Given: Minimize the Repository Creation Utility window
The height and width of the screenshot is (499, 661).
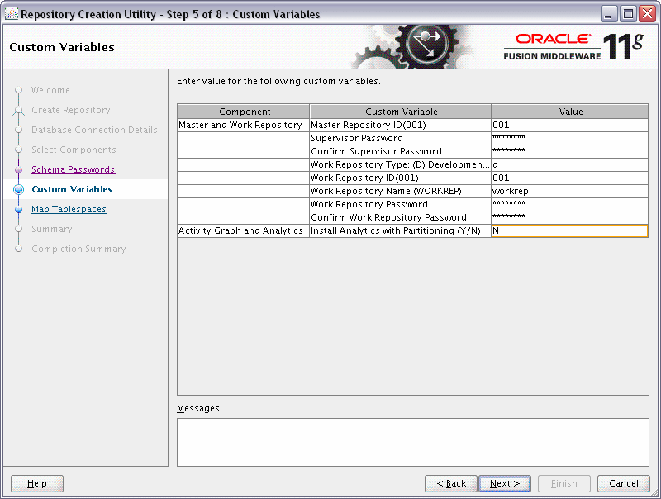Looking at the screenshot, I should tap(608, 14).
